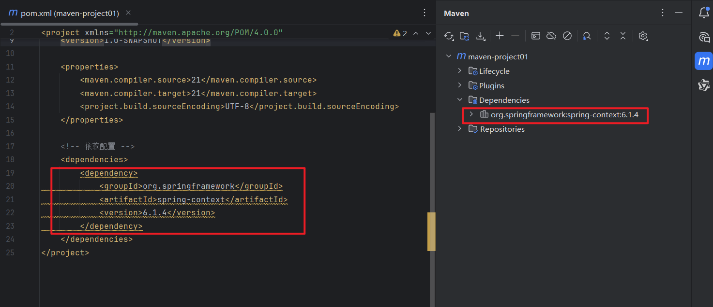713x307 pixels.
Task: Click the opening properties tag line
Action: (x=90, y=67)
